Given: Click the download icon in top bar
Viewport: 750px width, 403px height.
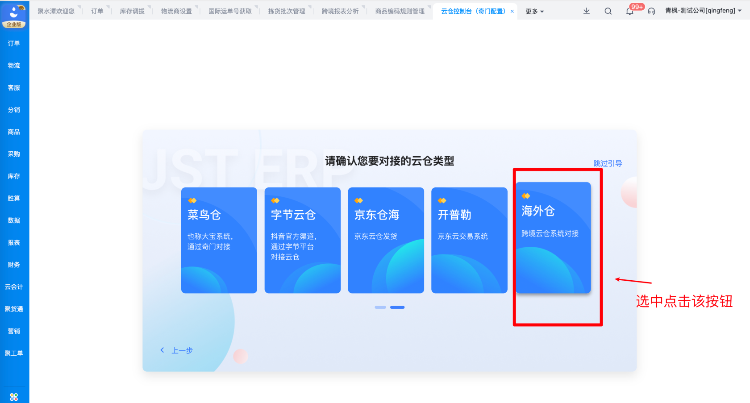Looking at the screenshot, I should (587, 11).
